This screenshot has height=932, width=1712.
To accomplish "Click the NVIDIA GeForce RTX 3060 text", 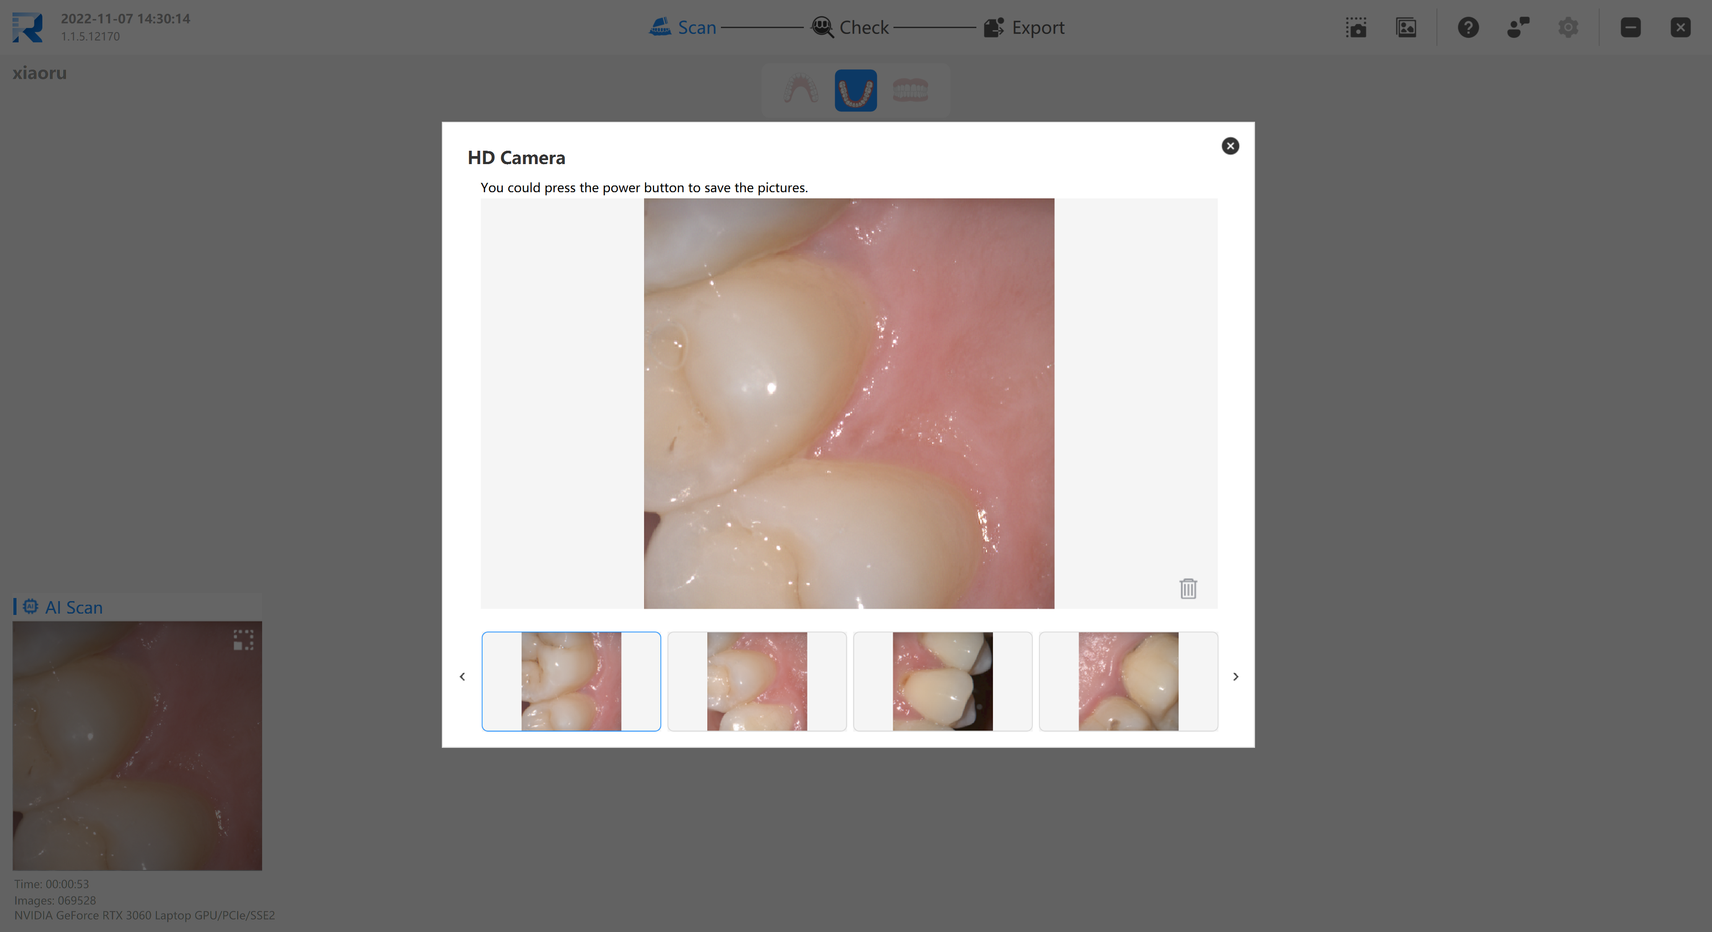I will (144, 916).
